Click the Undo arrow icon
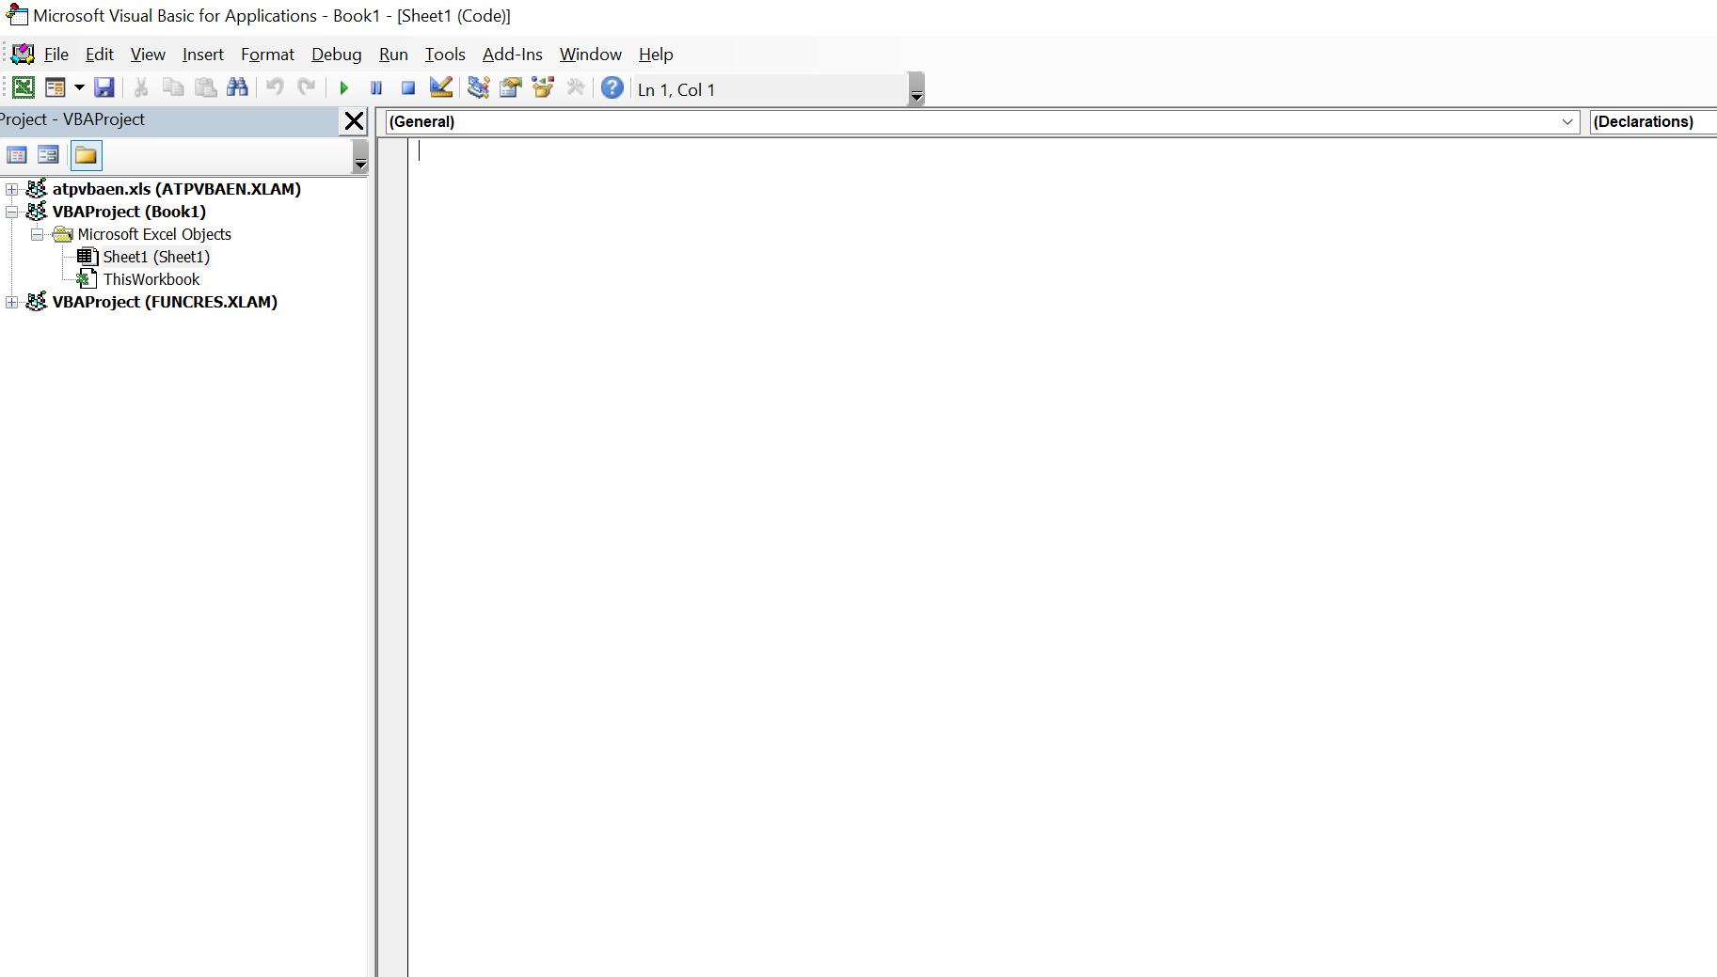 tap(275, 87)
